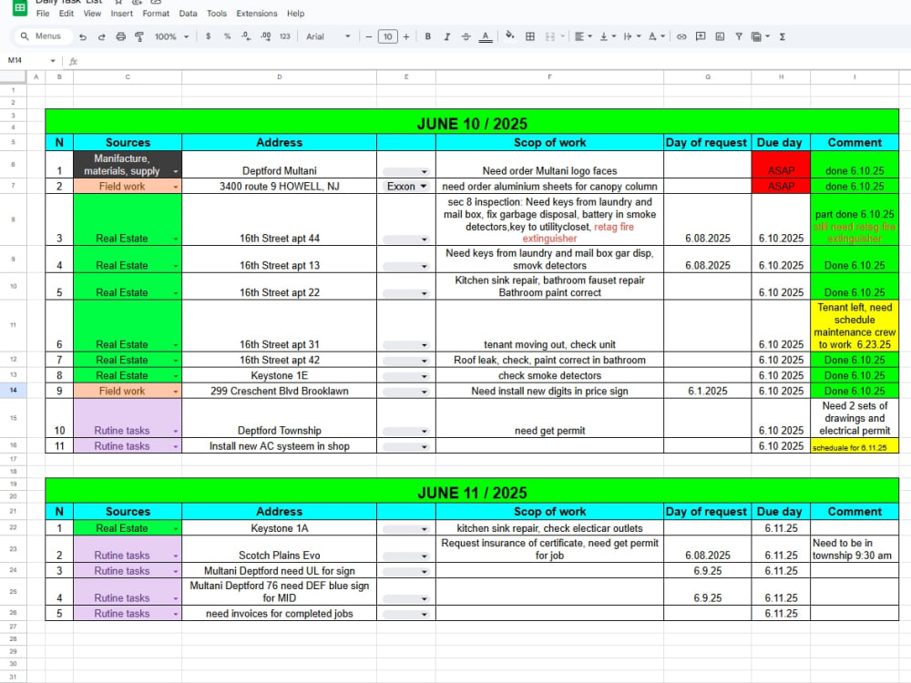
Task: Click the Redo icon in toolbar
Action: (102, 36)
